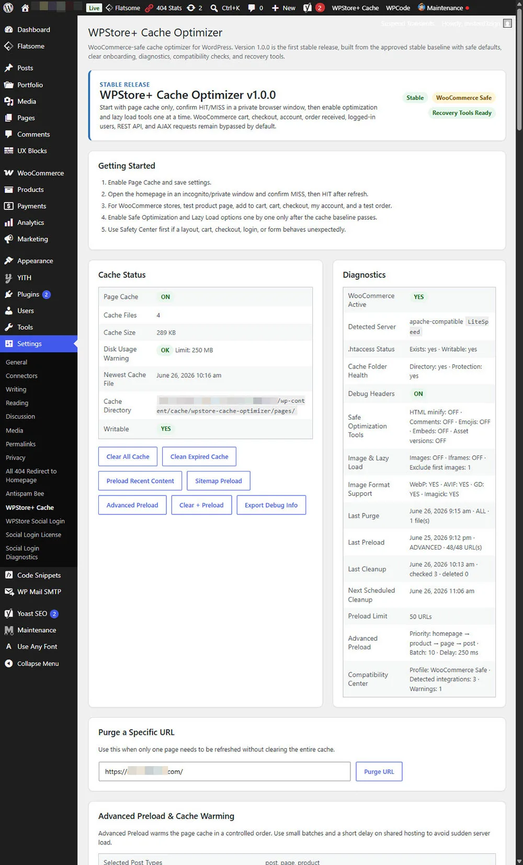Click Clean Expired Cache button
Screen dimensions: 523x865
click(199, 456)
